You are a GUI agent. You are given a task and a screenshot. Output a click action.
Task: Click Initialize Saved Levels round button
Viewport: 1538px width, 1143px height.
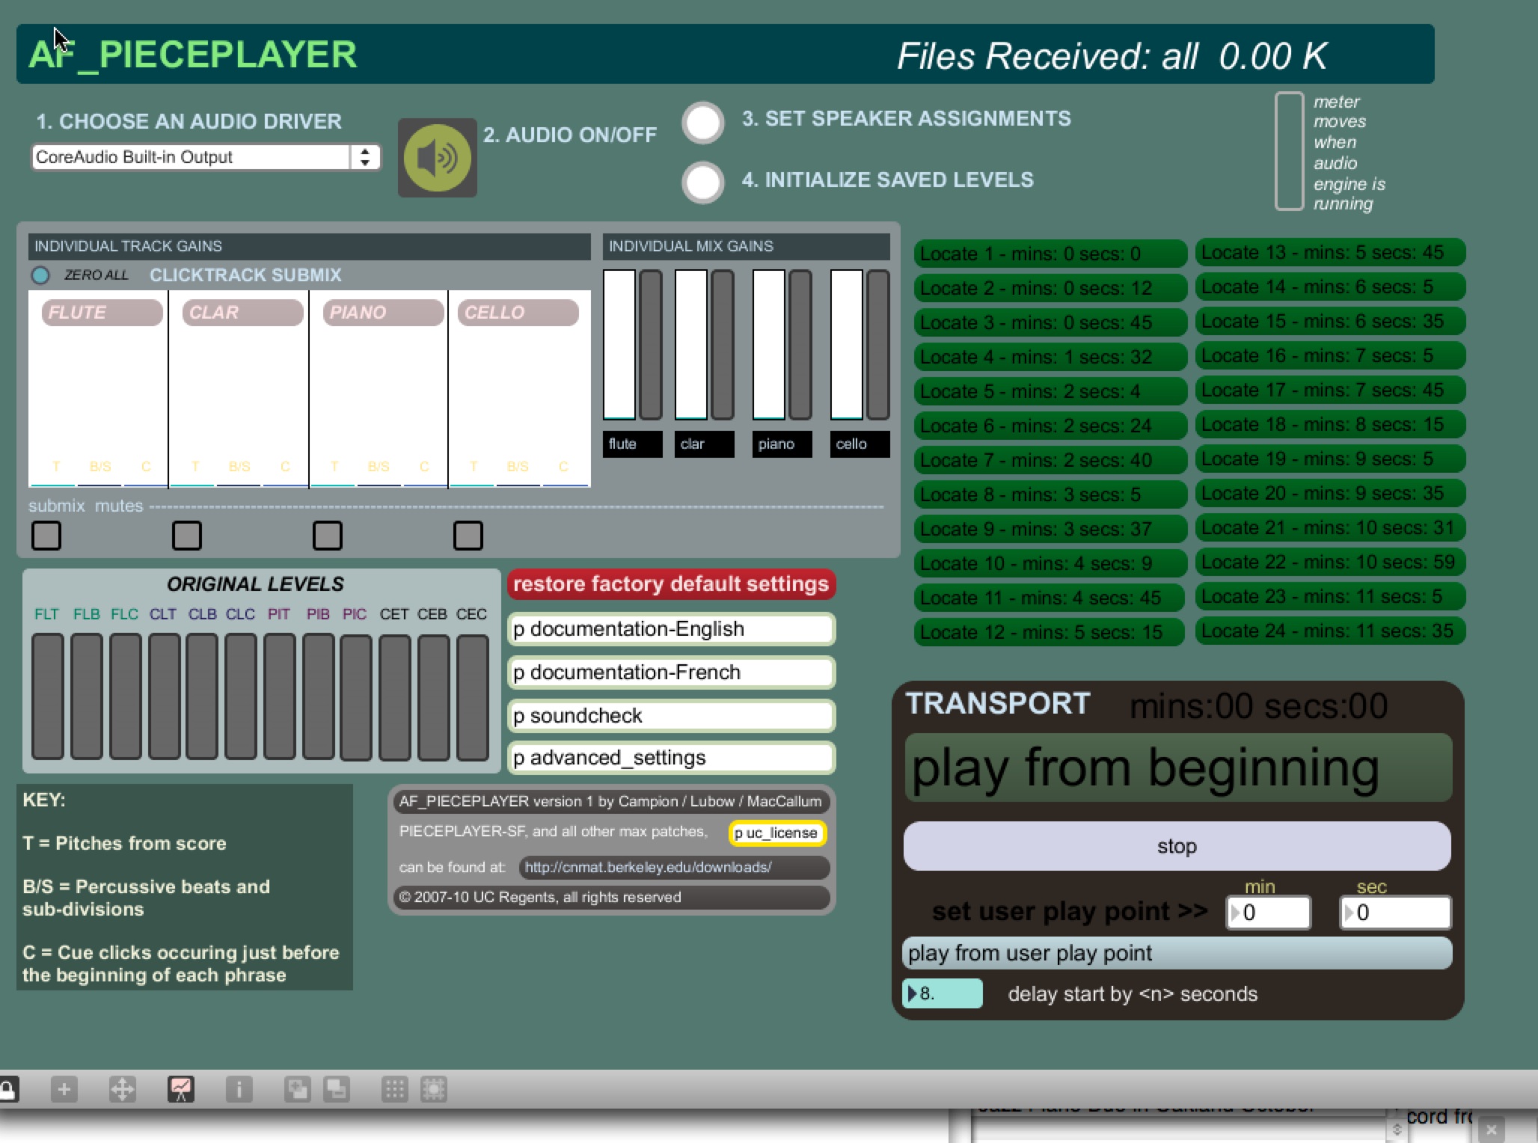point(702,183)
